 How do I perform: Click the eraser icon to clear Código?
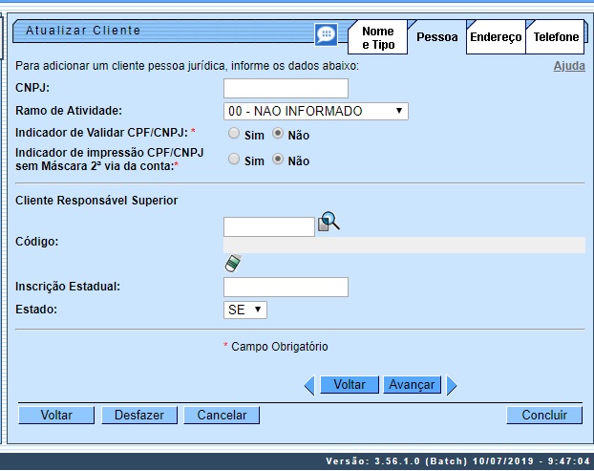point(232,264)
